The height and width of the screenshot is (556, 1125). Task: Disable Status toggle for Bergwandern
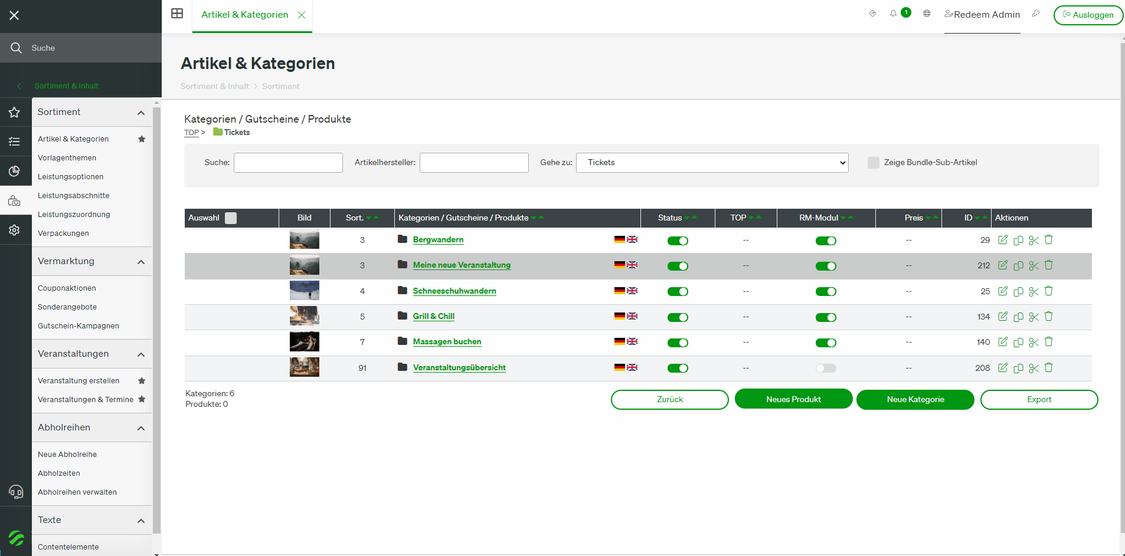pyautogui.click(x=678, y=241)
